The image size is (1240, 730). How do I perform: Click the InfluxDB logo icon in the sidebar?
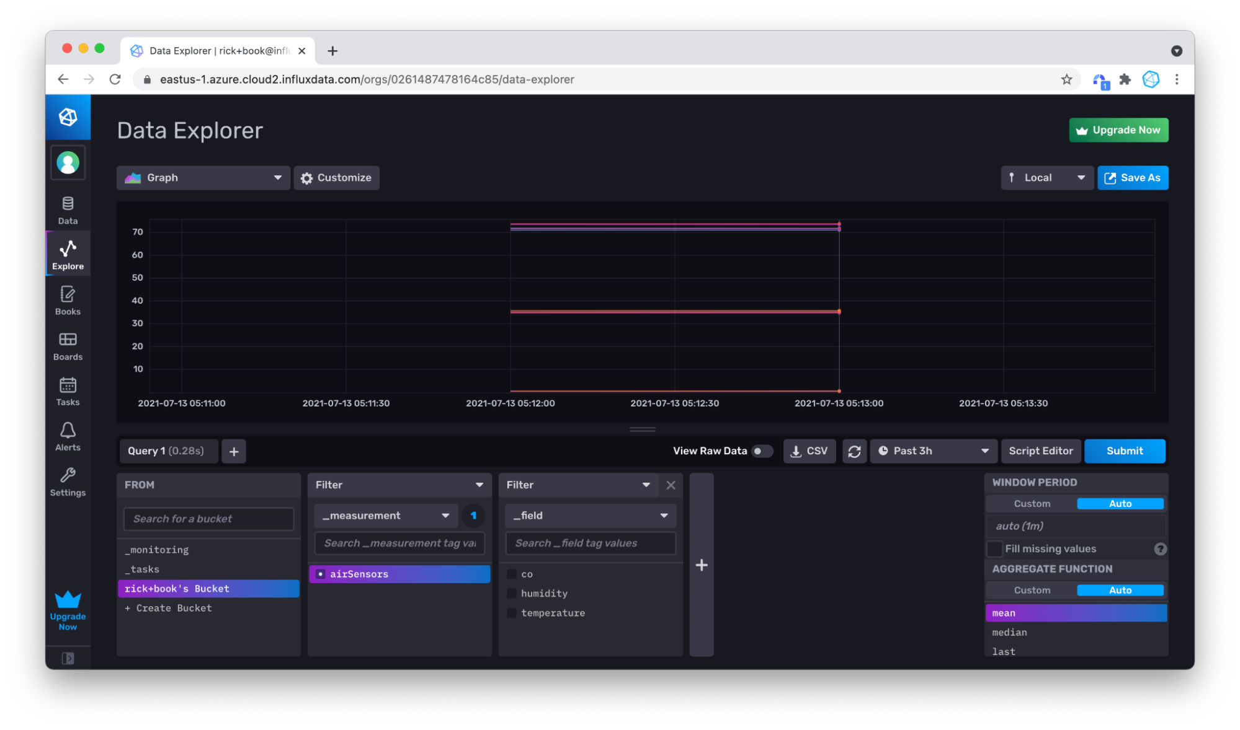(x=68, y=117)
